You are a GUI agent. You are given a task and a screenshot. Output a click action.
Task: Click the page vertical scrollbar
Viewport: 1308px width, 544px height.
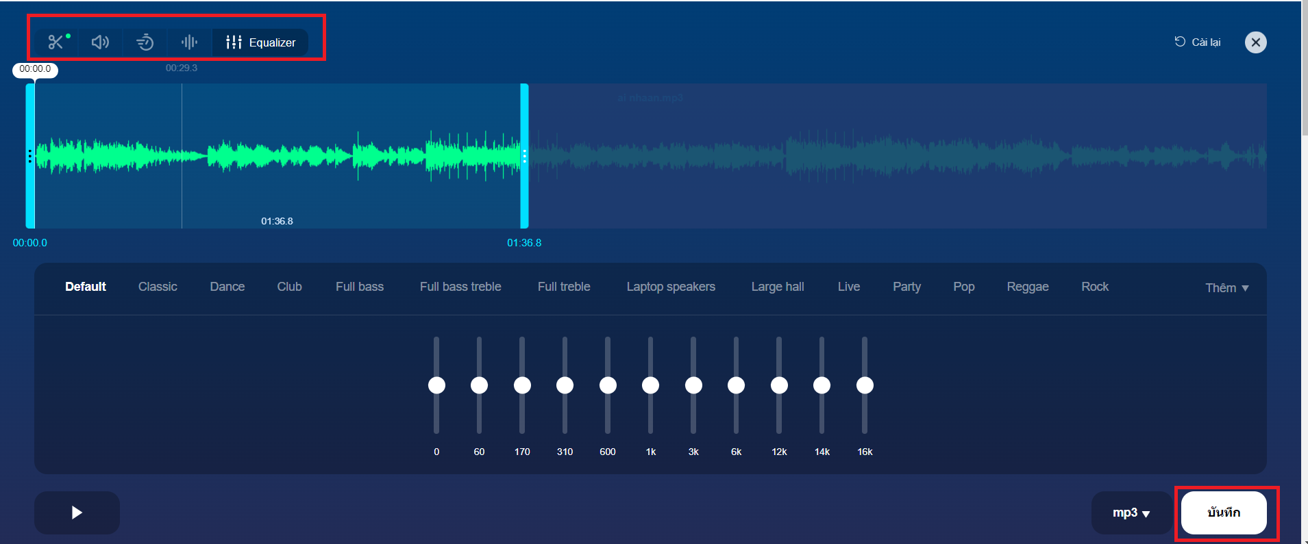[x=1305, y=68]
